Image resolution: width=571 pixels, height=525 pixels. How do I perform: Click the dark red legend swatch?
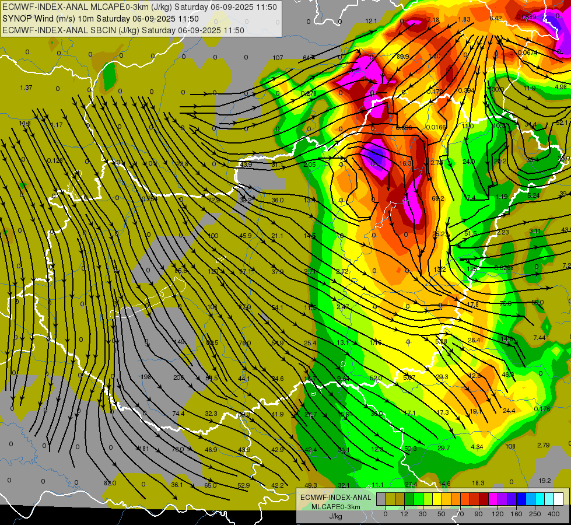484,499
